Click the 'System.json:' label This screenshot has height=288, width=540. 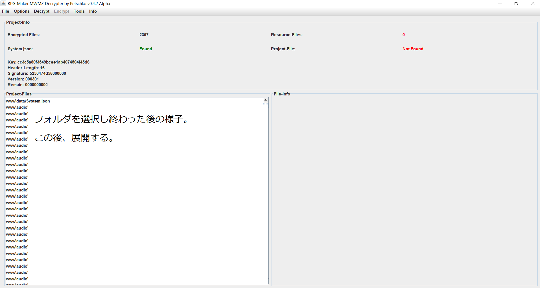pyautogui.click(x=20, y=49)
